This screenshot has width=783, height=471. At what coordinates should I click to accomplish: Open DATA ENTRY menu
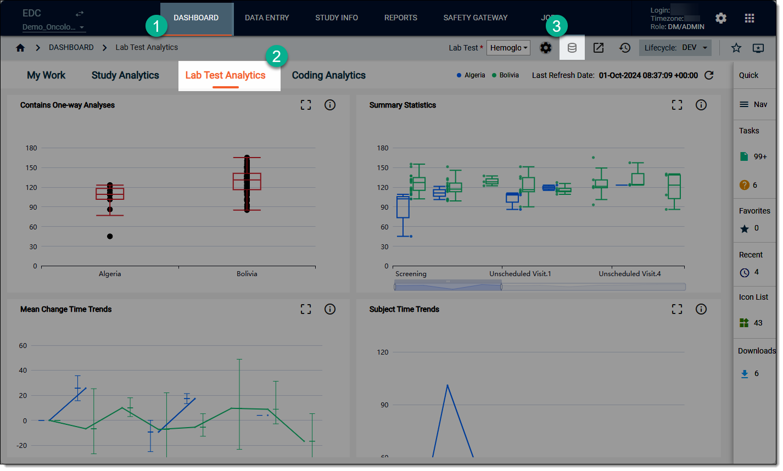point(267,18)
